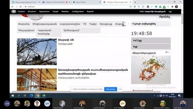The width and height of the screenshot is (193, 109).
Task: Open the Content admin menu
Action: pos(21,12)
